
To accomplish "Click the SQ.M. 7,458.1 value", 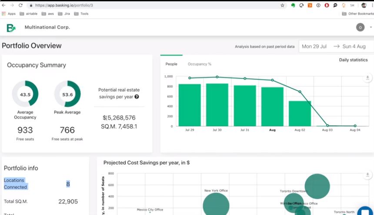I will (119, 127).
